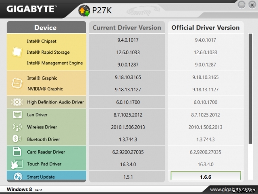Click current NVIDIA version 9.18.13.1127
The image size is (258, 194).
click(x=128, y=90)
